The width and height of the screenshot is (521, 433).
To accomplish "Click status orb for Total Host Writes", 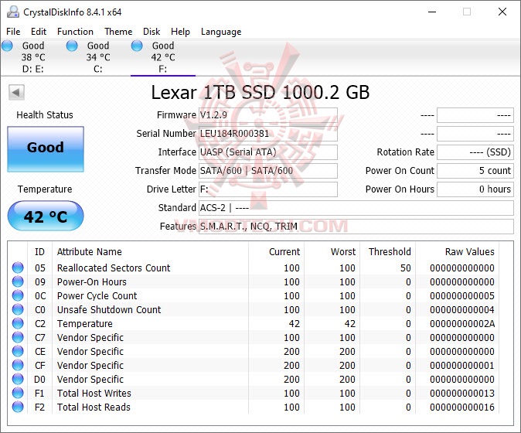I will (x=18, y=393).
